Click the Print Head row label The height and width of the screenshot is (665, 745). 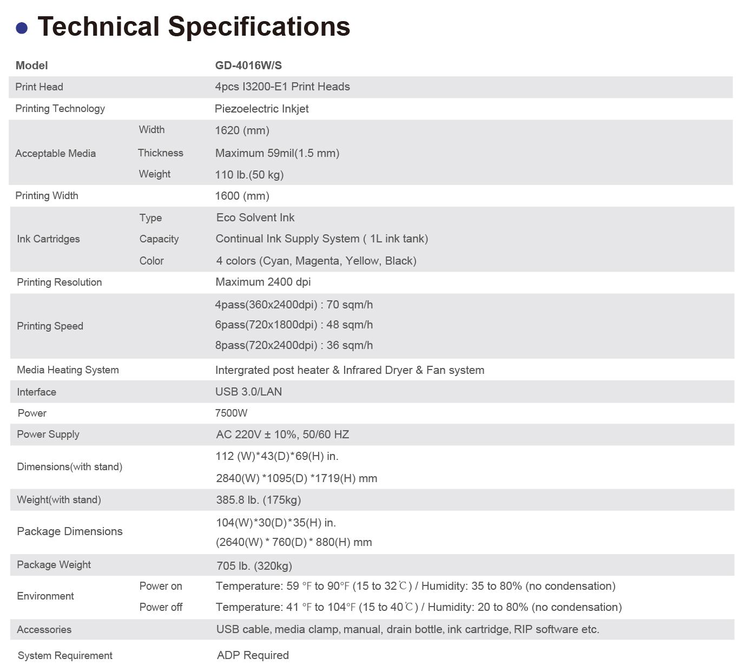tap(39, 87)
